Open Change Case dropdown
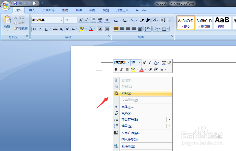 [x=74, y=29]
